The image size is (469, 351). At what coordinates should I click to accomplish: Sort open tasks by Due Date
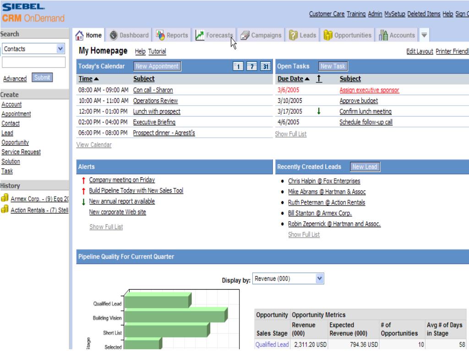pyautogui.click(x=294, y=79)
